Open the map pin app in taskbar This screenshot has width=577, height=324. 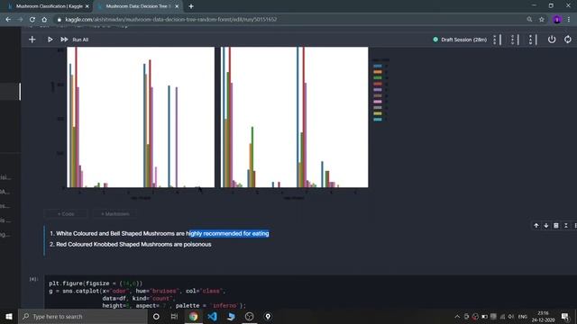tap(268, 316)
